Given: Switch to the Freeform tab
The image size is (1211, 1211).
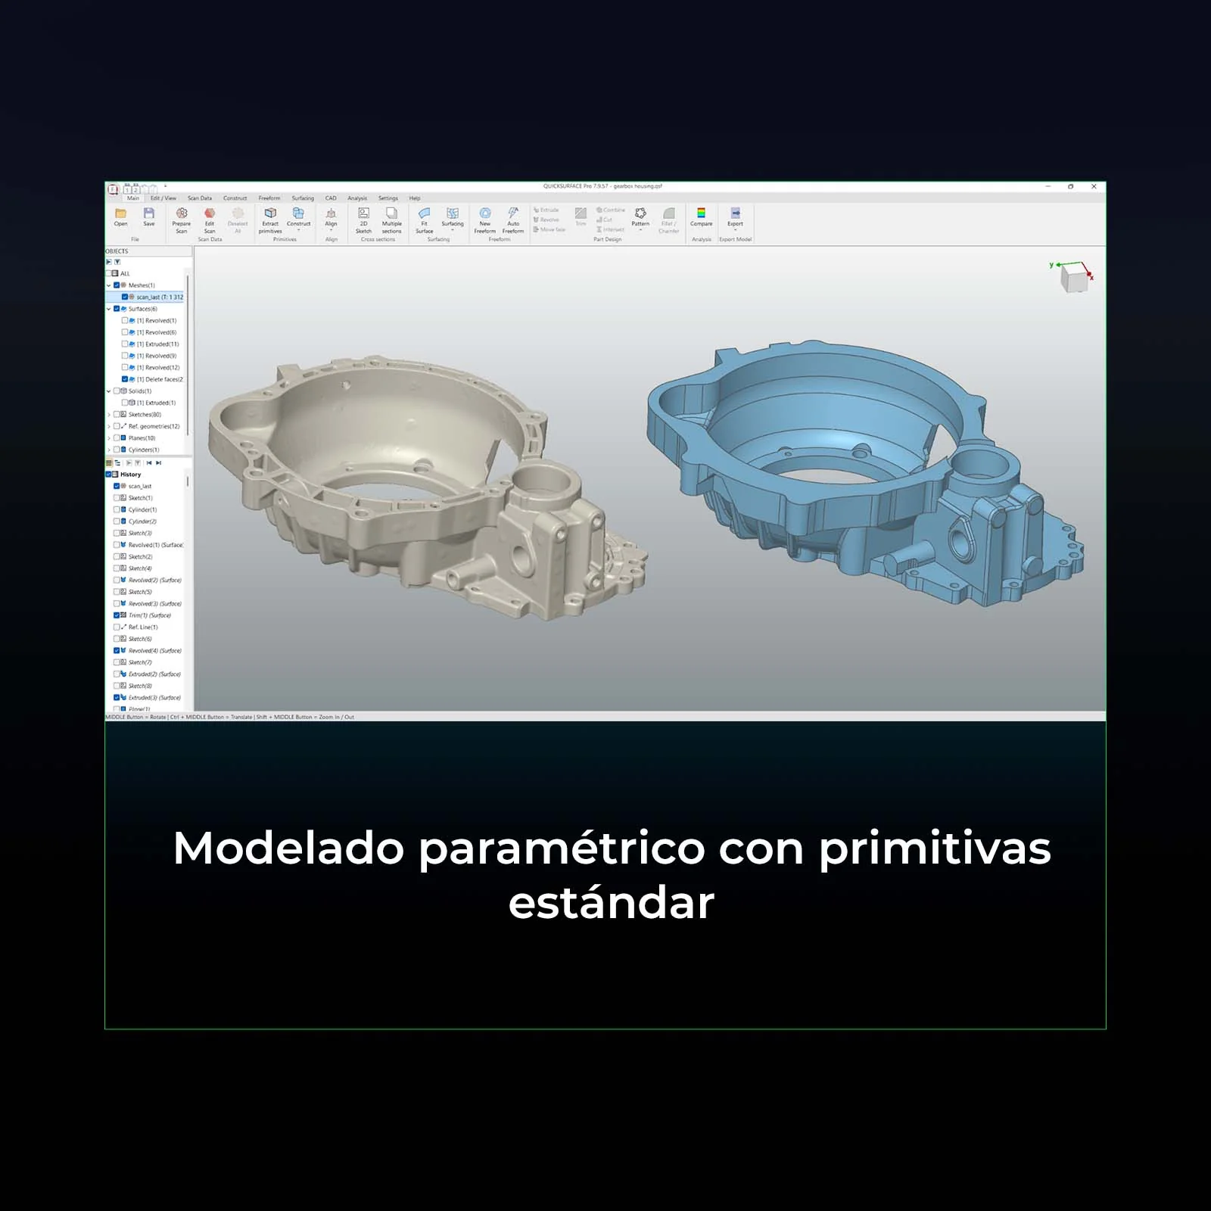Looking at the screenshot, I should 269,198.
